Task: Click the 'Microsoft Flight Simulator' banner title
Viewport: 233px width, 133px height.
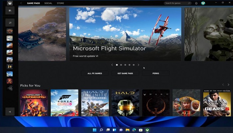Action: (110, 49)
